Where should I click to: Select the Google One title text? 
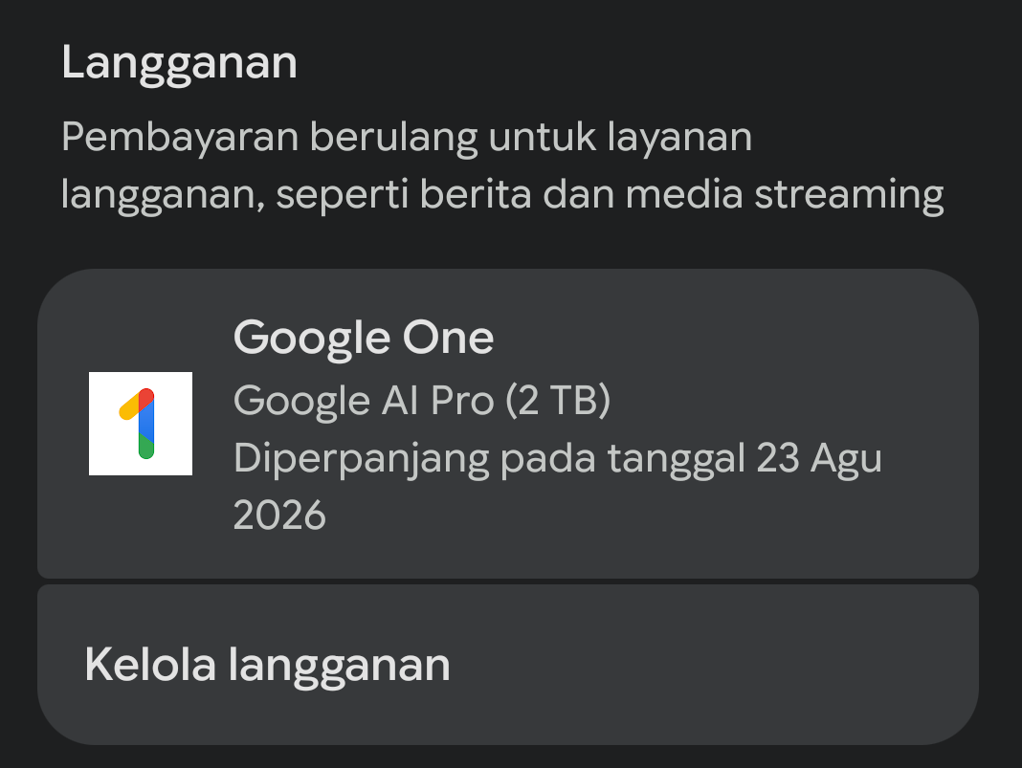(364, 338)
